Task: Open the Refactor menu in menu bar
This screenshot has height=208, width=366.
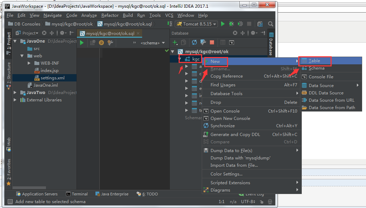Action: pos(110,15)
